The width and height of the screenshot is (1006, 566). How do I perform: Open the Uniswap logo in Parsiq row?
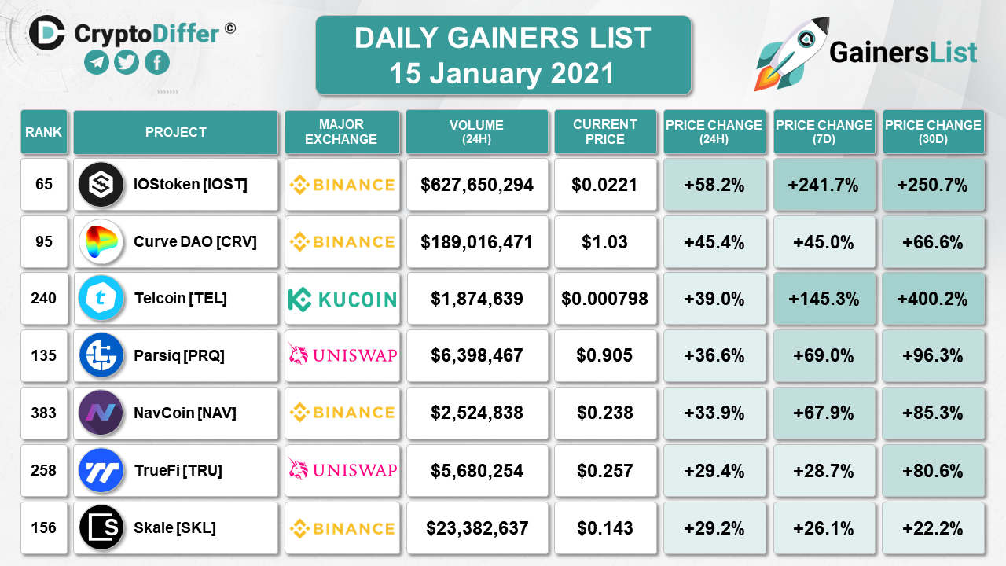(342, 355)
